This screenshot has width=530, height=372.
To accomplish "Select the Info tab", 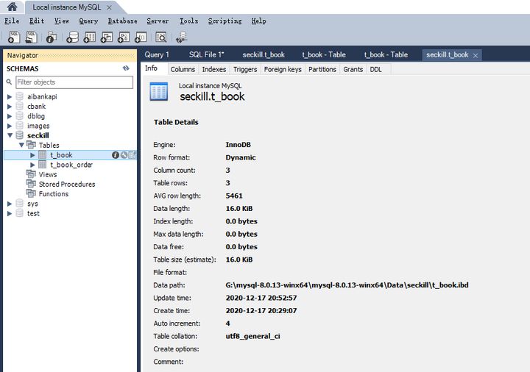I will [x=151, y=68].
